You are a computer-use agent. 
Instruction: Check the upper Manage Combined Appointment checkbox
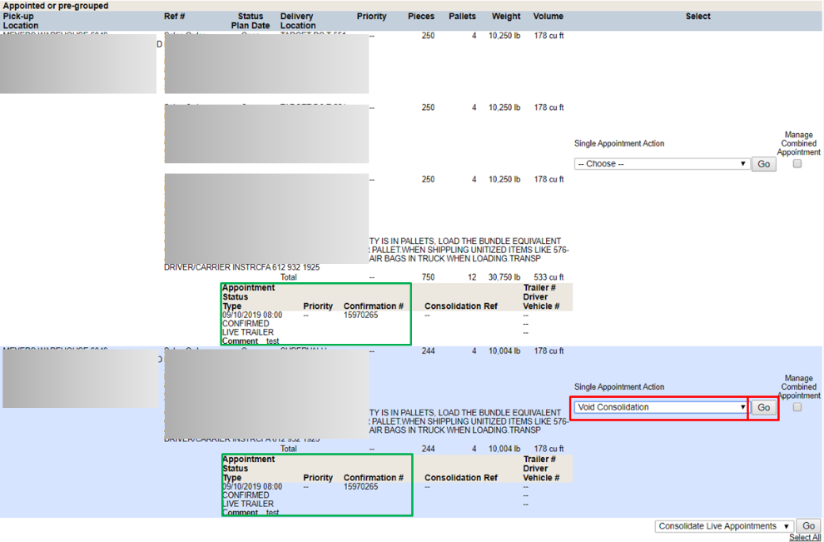797,163
